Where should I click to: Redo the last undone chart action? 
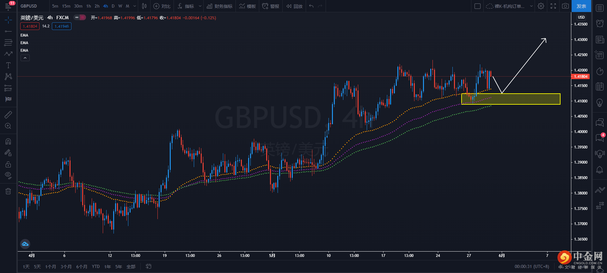320,6
